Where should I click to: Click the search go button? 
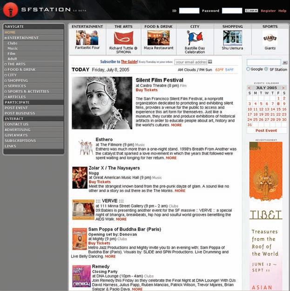[284, 62]
